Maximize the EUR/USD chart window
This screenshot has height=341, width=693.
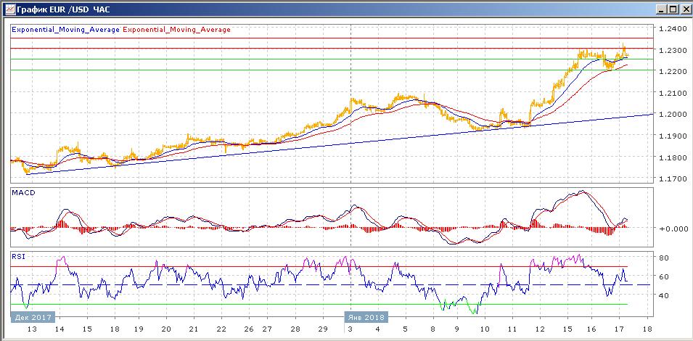pos(673,9)
